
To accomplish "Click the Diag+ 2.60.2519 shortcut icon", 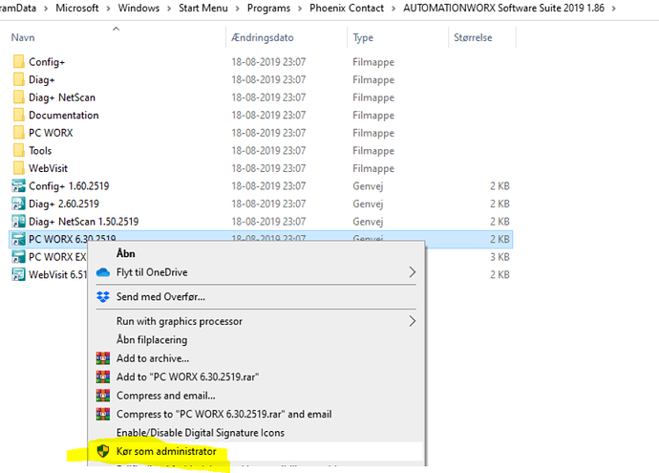I will click(18, 204).
